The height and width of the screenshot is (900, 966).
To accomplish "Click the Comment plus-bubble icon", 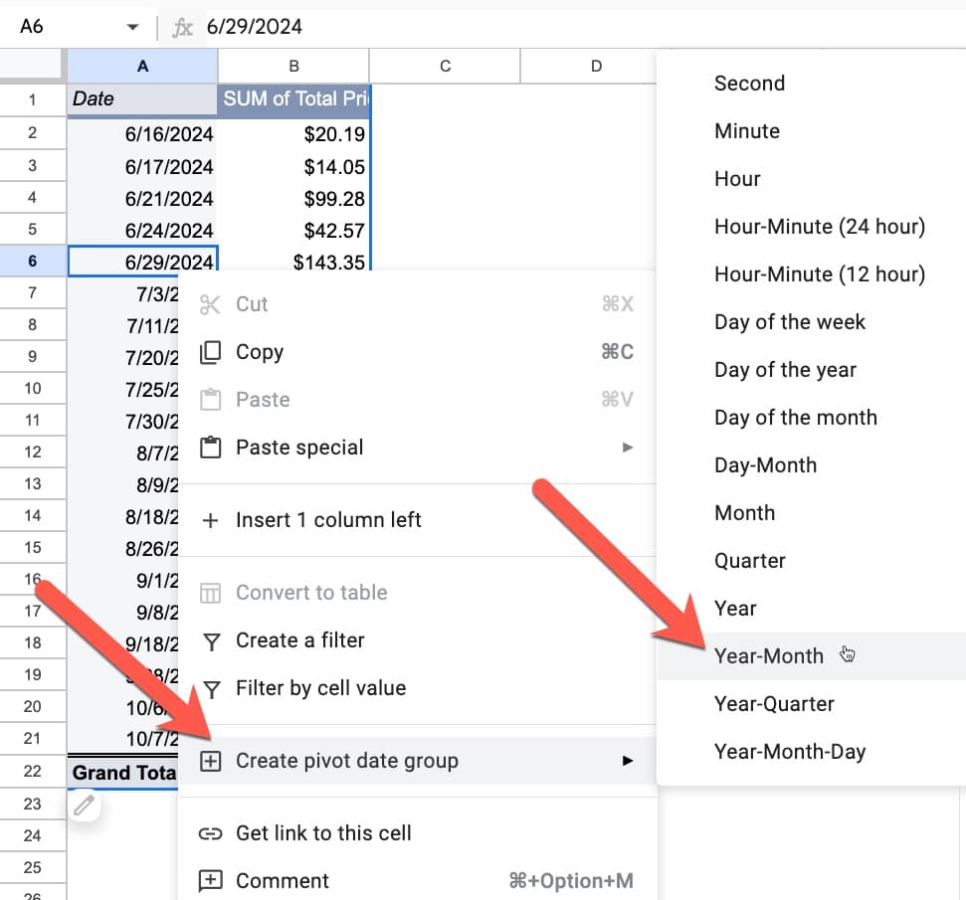I will pos(210,881).
